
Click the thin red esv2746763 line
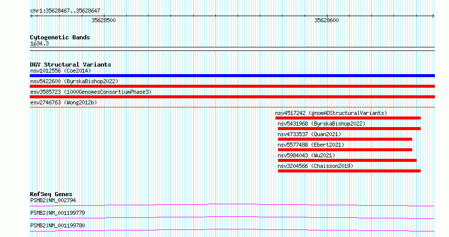pos(232,107)
